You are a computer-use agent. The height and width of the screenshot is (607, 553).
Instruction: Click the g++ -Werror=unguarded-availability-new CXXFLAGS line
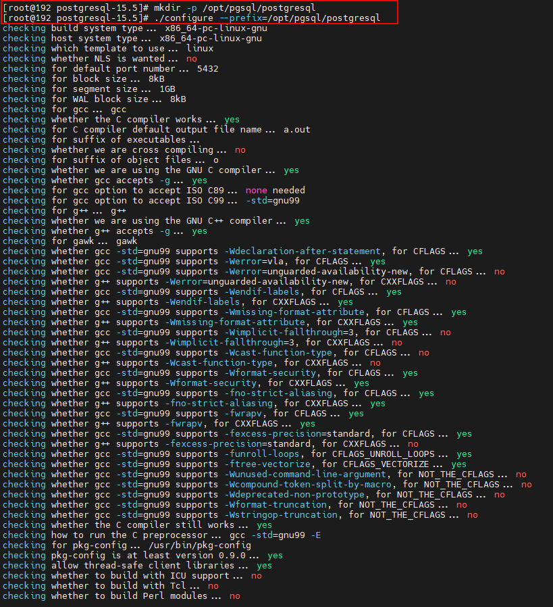point(230,281)
